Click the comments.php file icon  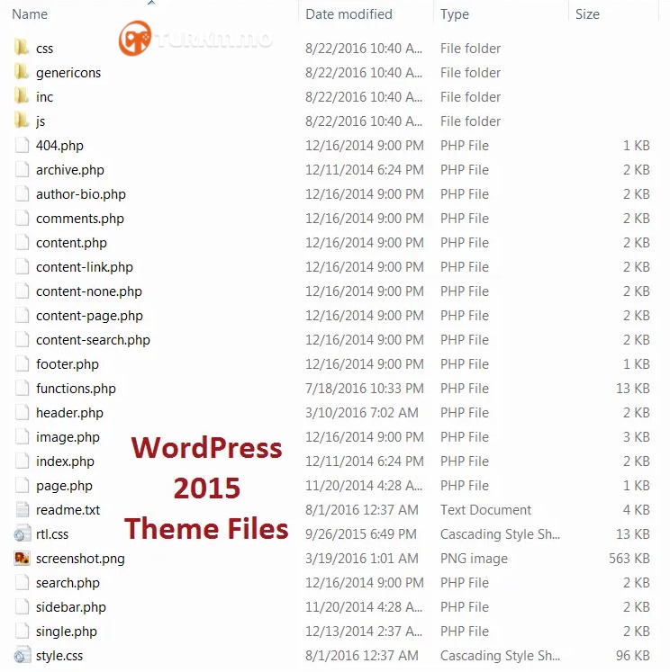coord(22,218)
